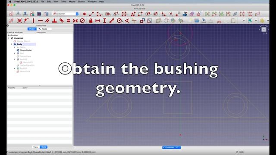Screen dimensions: 276x155
Task: Select the Unnamed document tab
Action: coord(172,147)
